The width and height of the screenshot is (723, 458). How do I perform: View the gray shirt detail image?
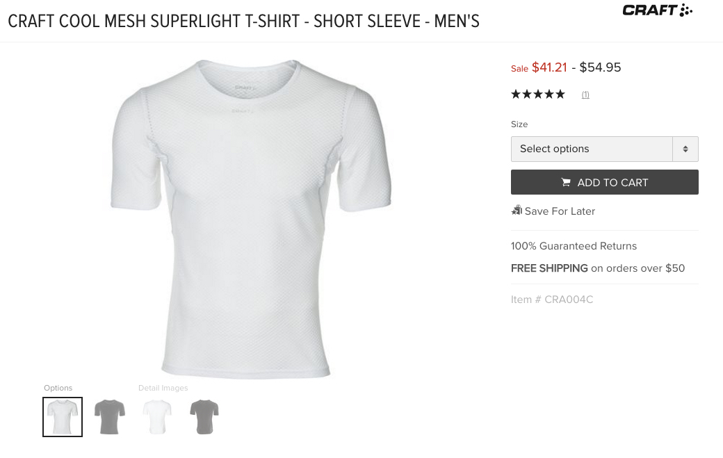(204, 417)
